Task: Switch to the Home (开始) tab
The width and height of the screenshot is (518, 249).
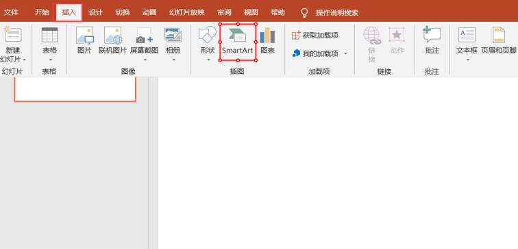Action: click(x=42, y=12)
